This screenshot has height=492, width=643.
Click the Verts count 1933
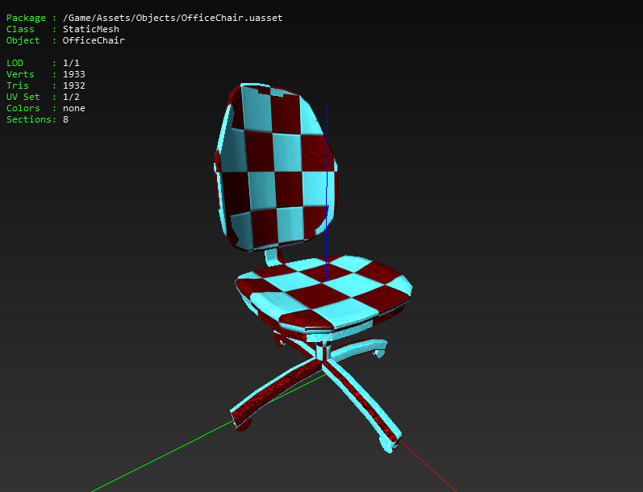pyautogui.click(x=73, y=74)
